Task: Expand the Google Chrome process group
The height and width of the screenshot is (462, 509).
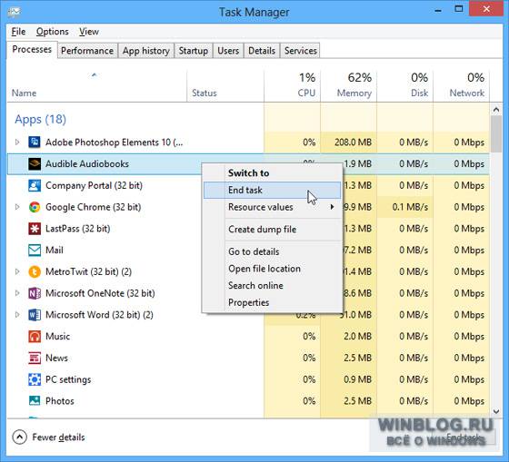Action: coord(17,207)
